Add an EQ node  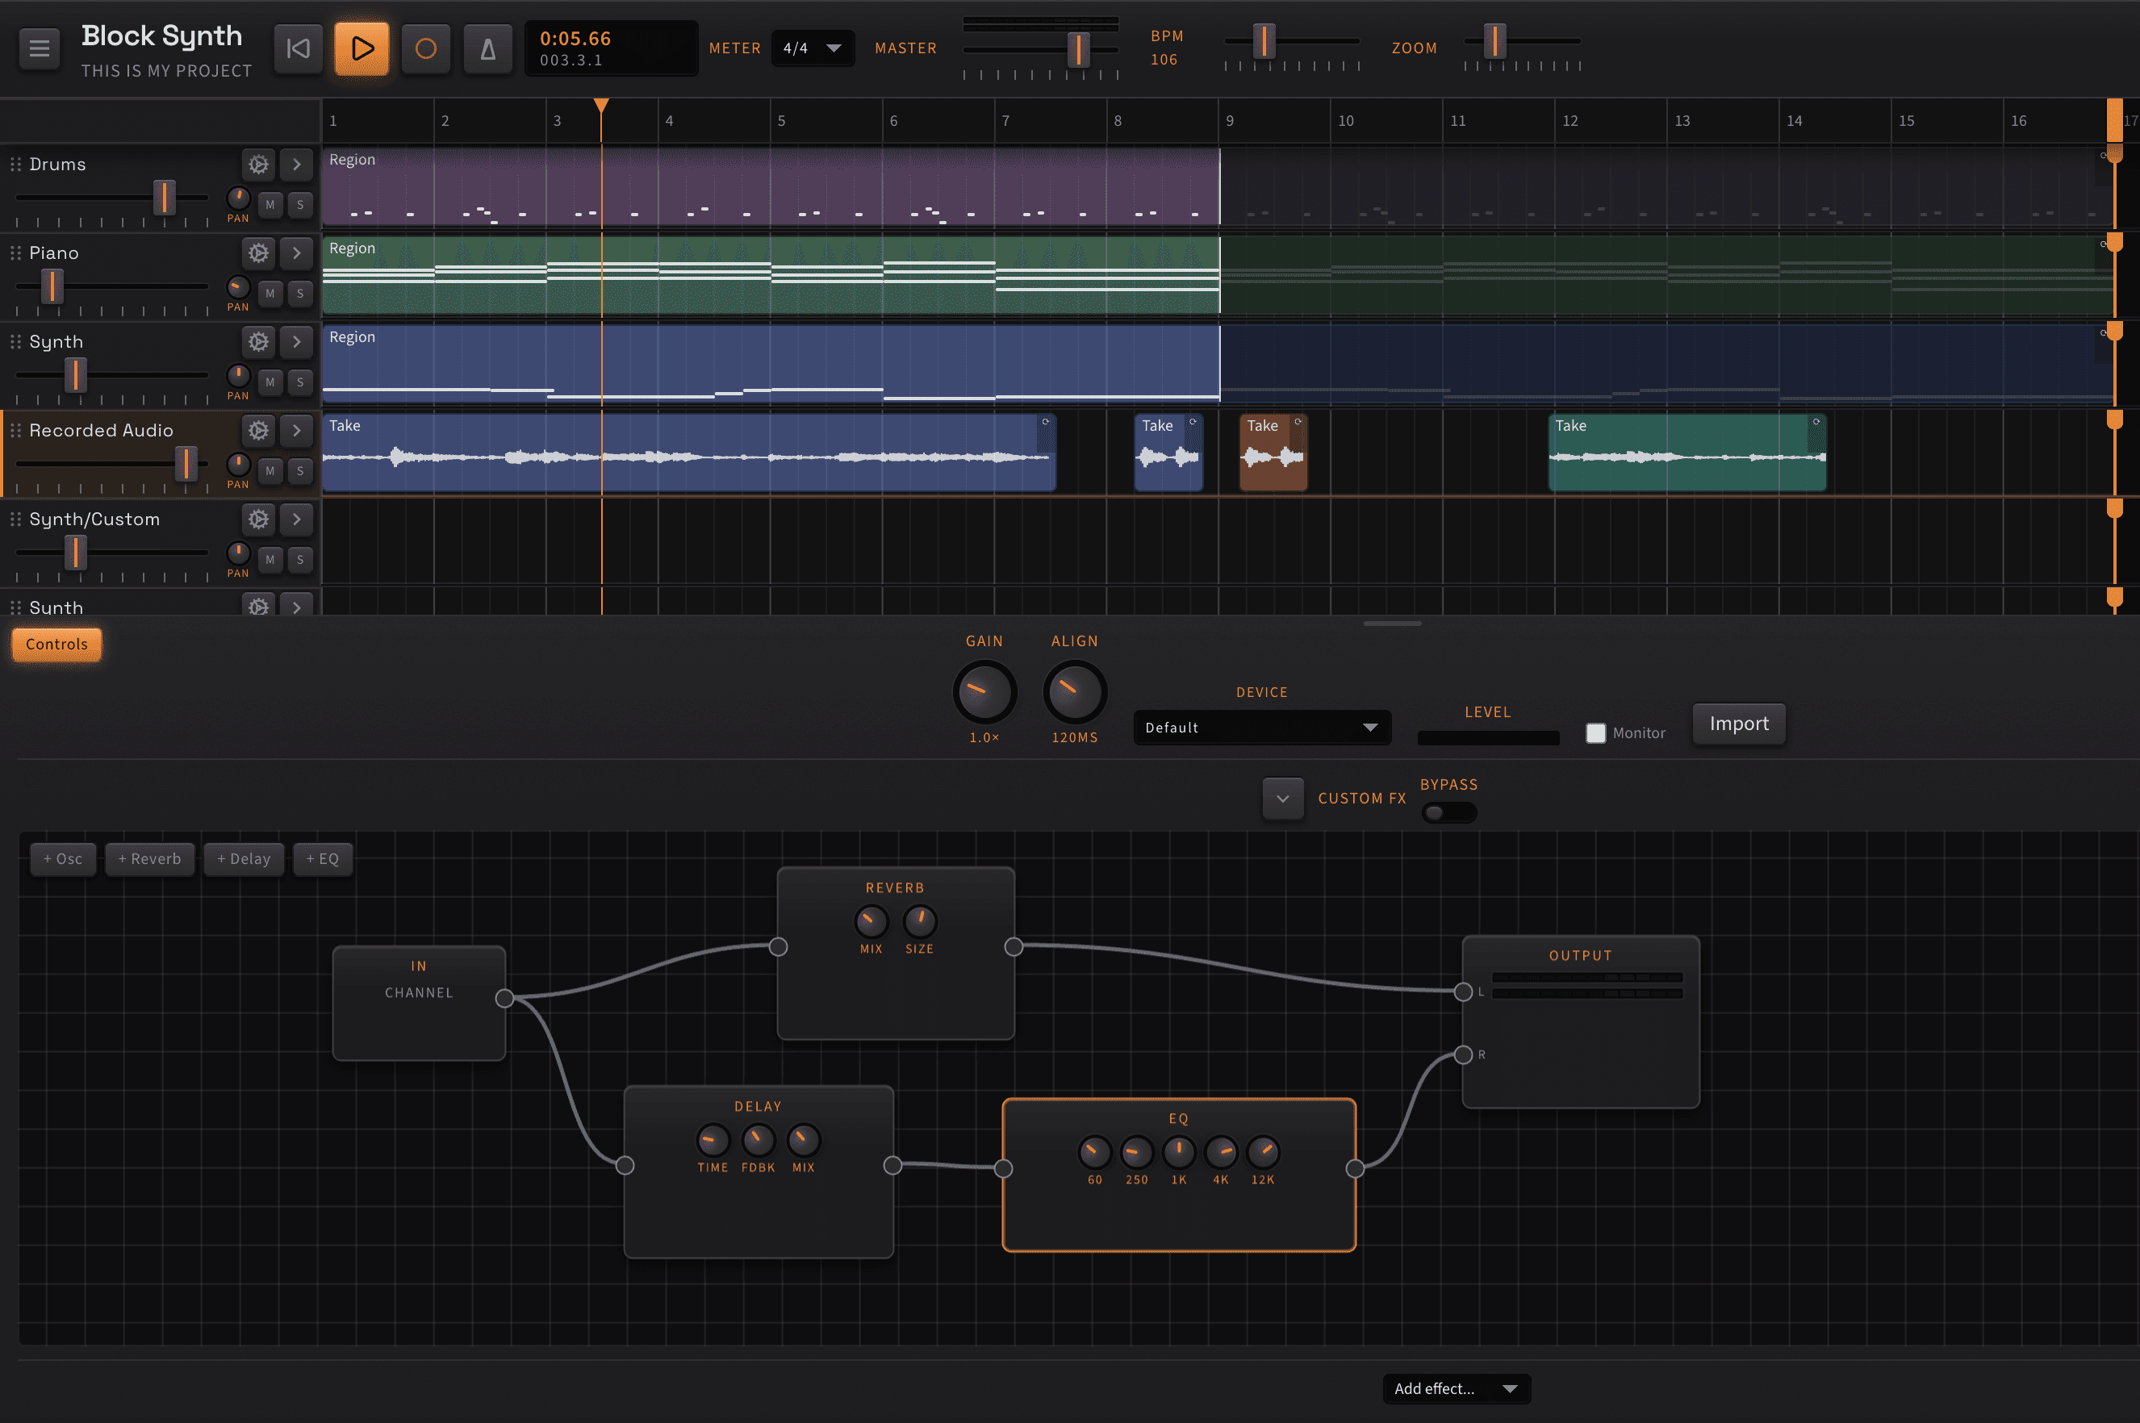(x=322, y=858)
